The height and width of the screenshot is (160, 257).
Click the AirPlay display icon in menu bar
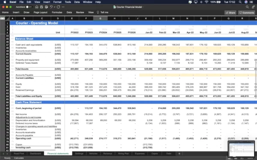pyautogui.click(x=196, y=2)
